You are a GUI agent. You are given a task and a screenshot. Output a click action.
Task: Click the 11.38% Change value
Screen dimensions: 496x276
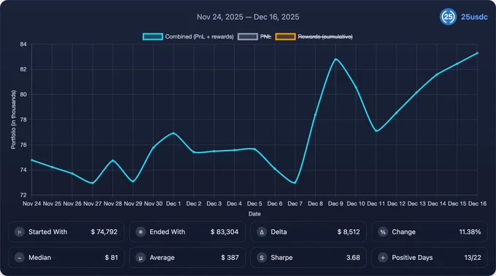(470, 232)
